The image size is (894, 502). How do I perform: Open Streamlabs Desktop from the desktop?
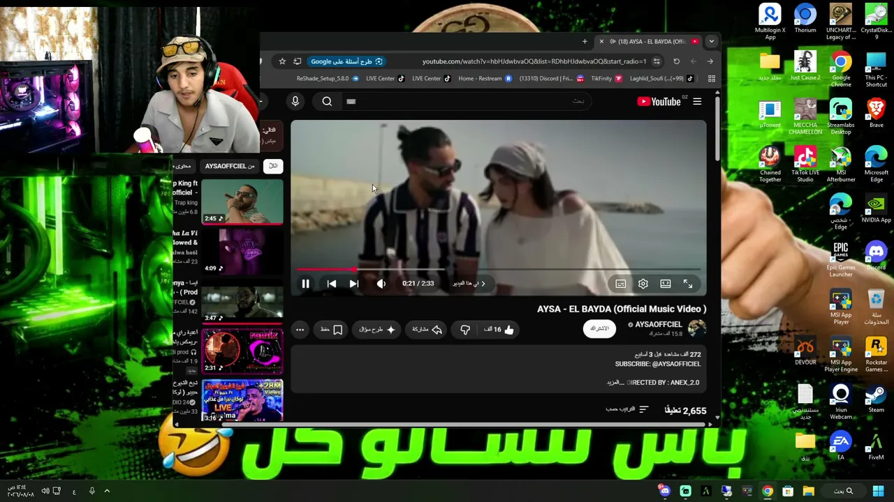tap(840, 117)
